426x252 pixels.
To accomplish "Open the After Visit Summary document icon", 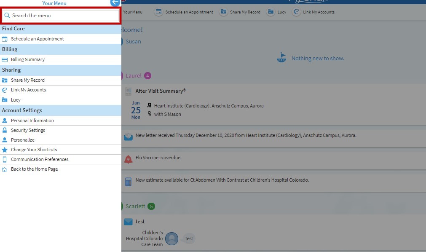I will (128, 91).
